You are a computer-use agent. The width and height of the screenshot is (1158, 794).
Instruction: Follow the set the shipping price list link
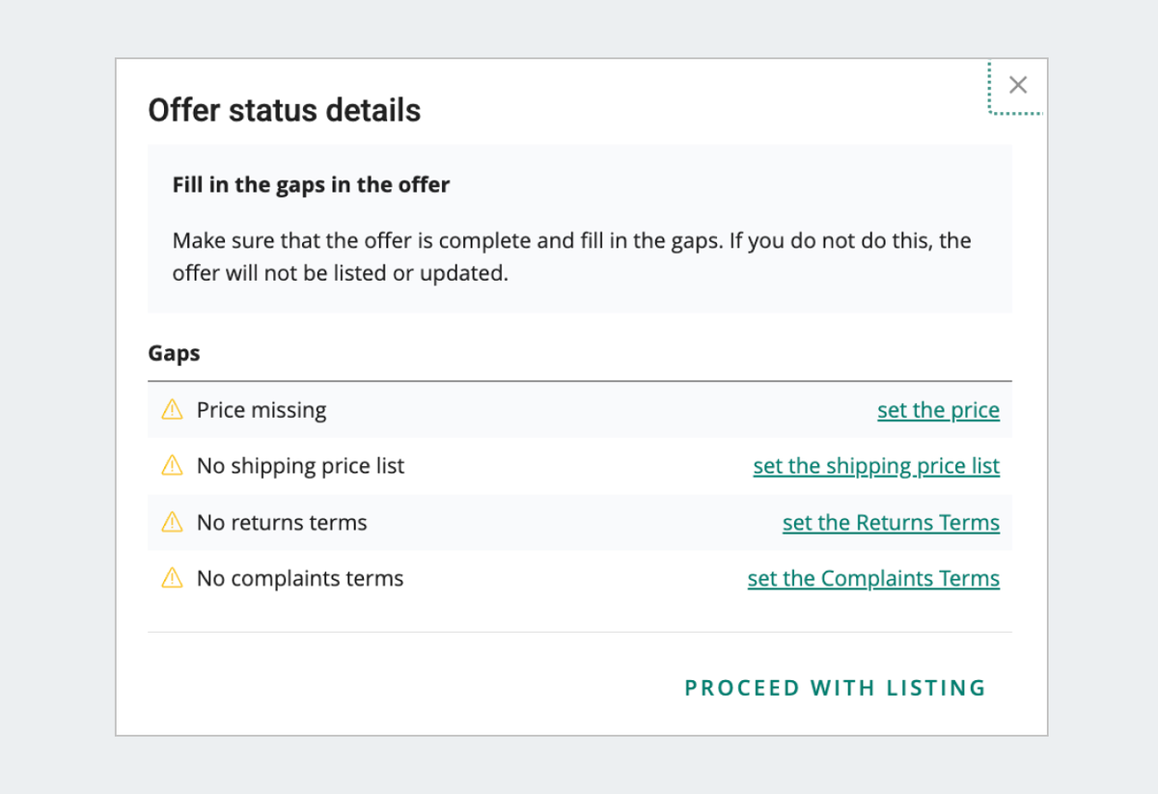pos(876,466)
